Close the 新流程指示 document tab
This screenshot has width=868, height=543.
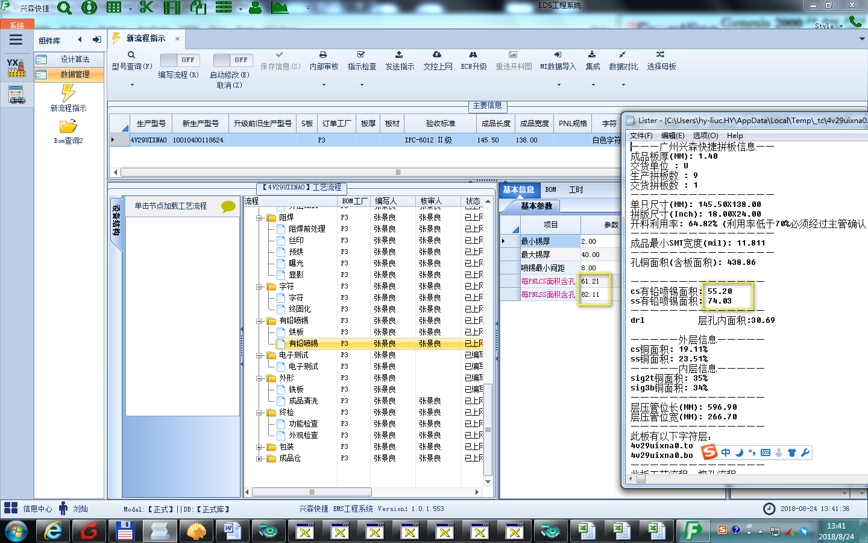click(x=177, y=39)
